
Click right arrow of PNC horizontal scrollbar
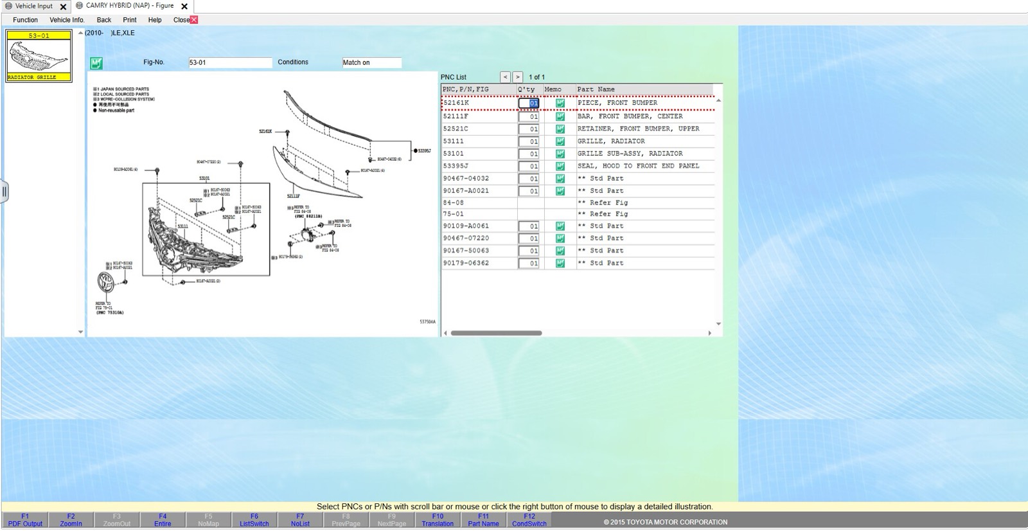point(709,333)
